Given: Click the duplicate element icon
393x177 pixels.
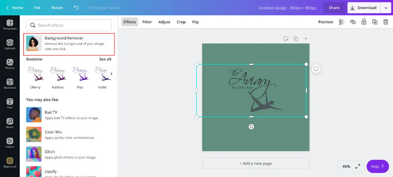Looking at the screenshot, I should coord(375,22).
